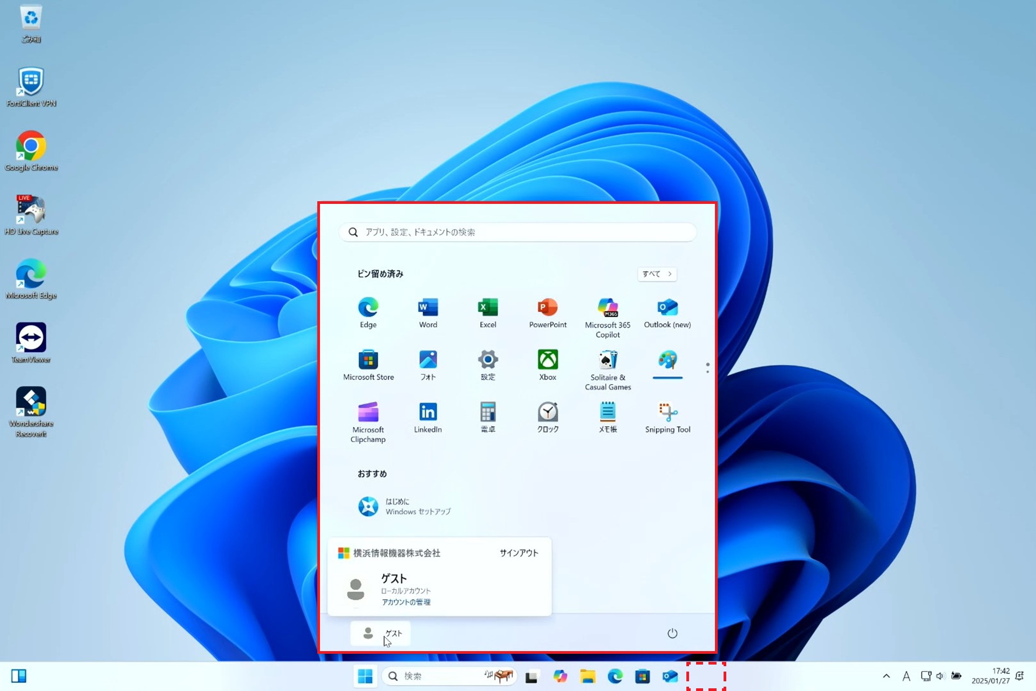Viewport: 1036px width, 691px height.
Task: Click the power button in Start menu
Action: pyautogui.click(x=672, y=633)
